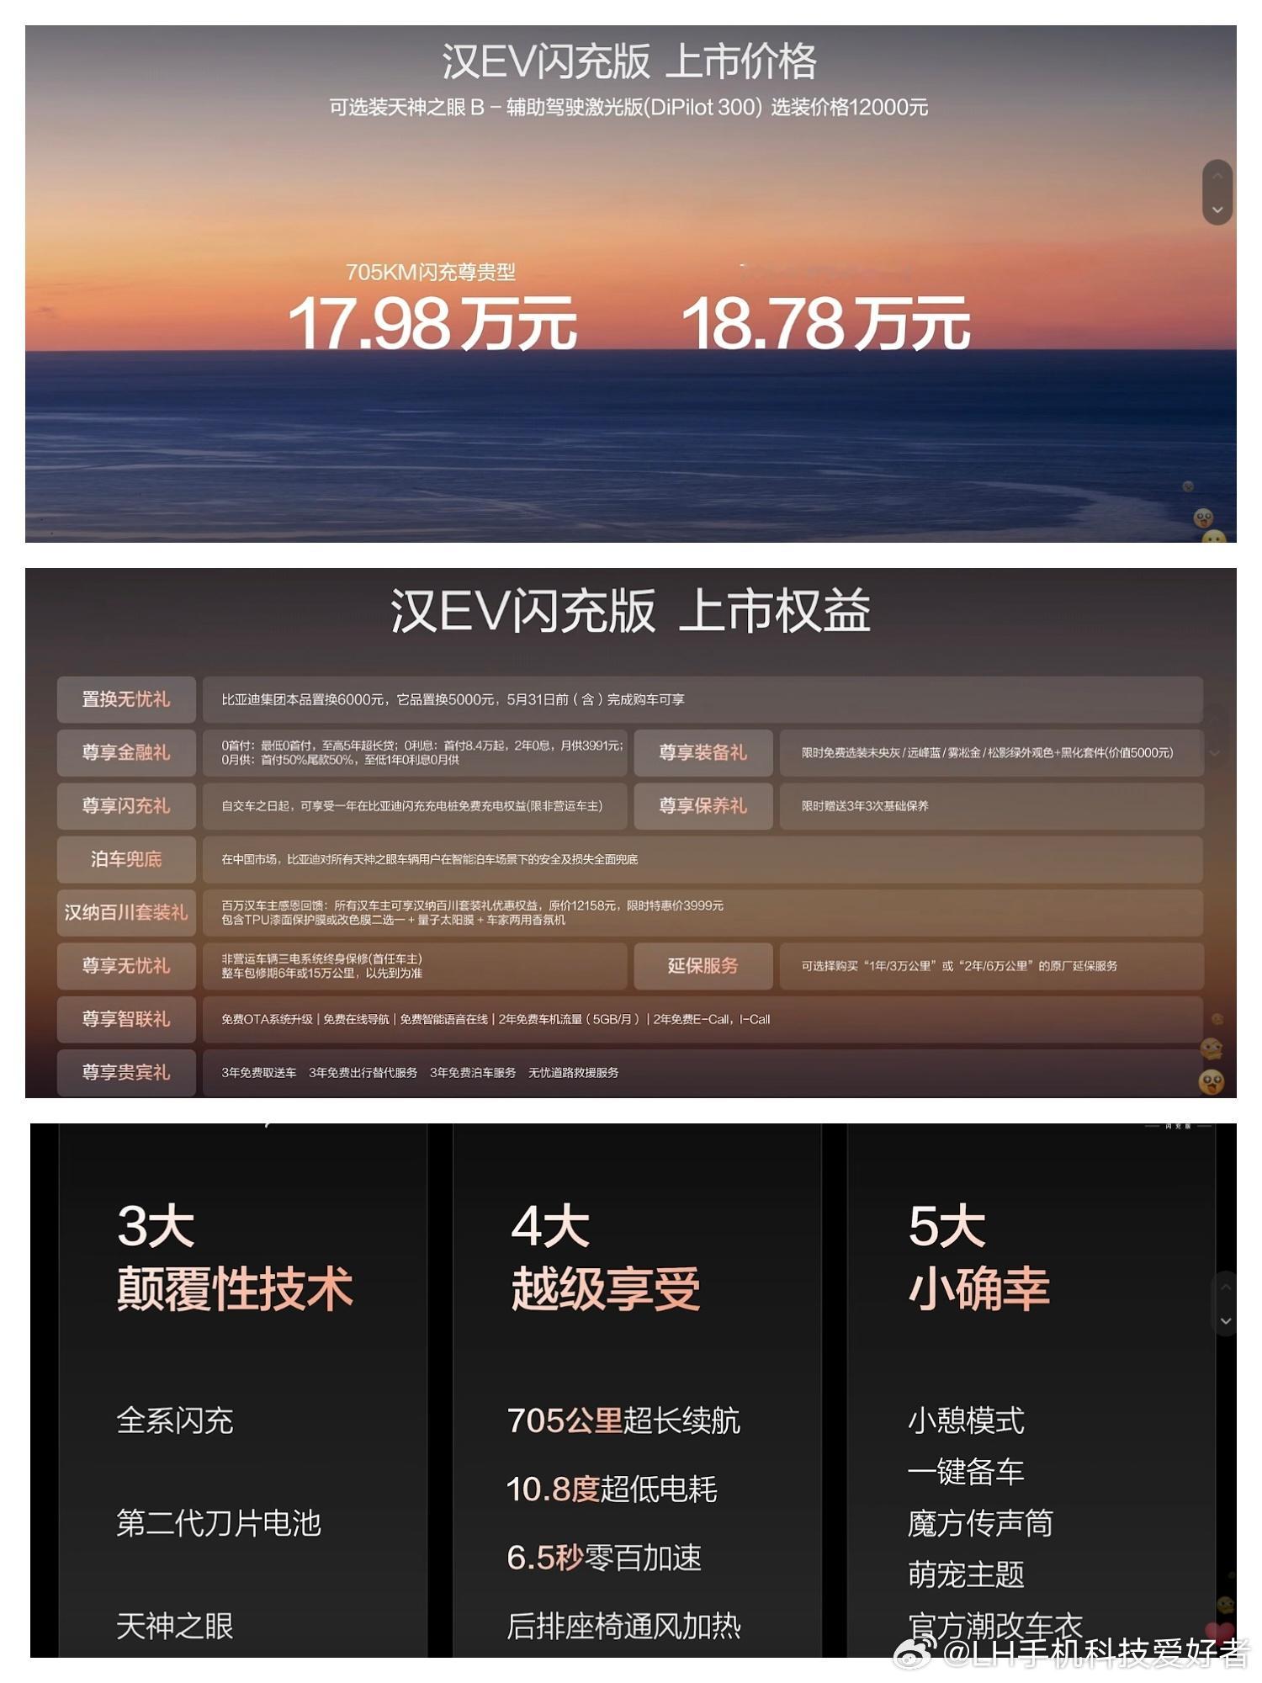Select the 天神之眼 B optional package subtitle
Screen dimensions: 1262x1683
click(628, 108)
